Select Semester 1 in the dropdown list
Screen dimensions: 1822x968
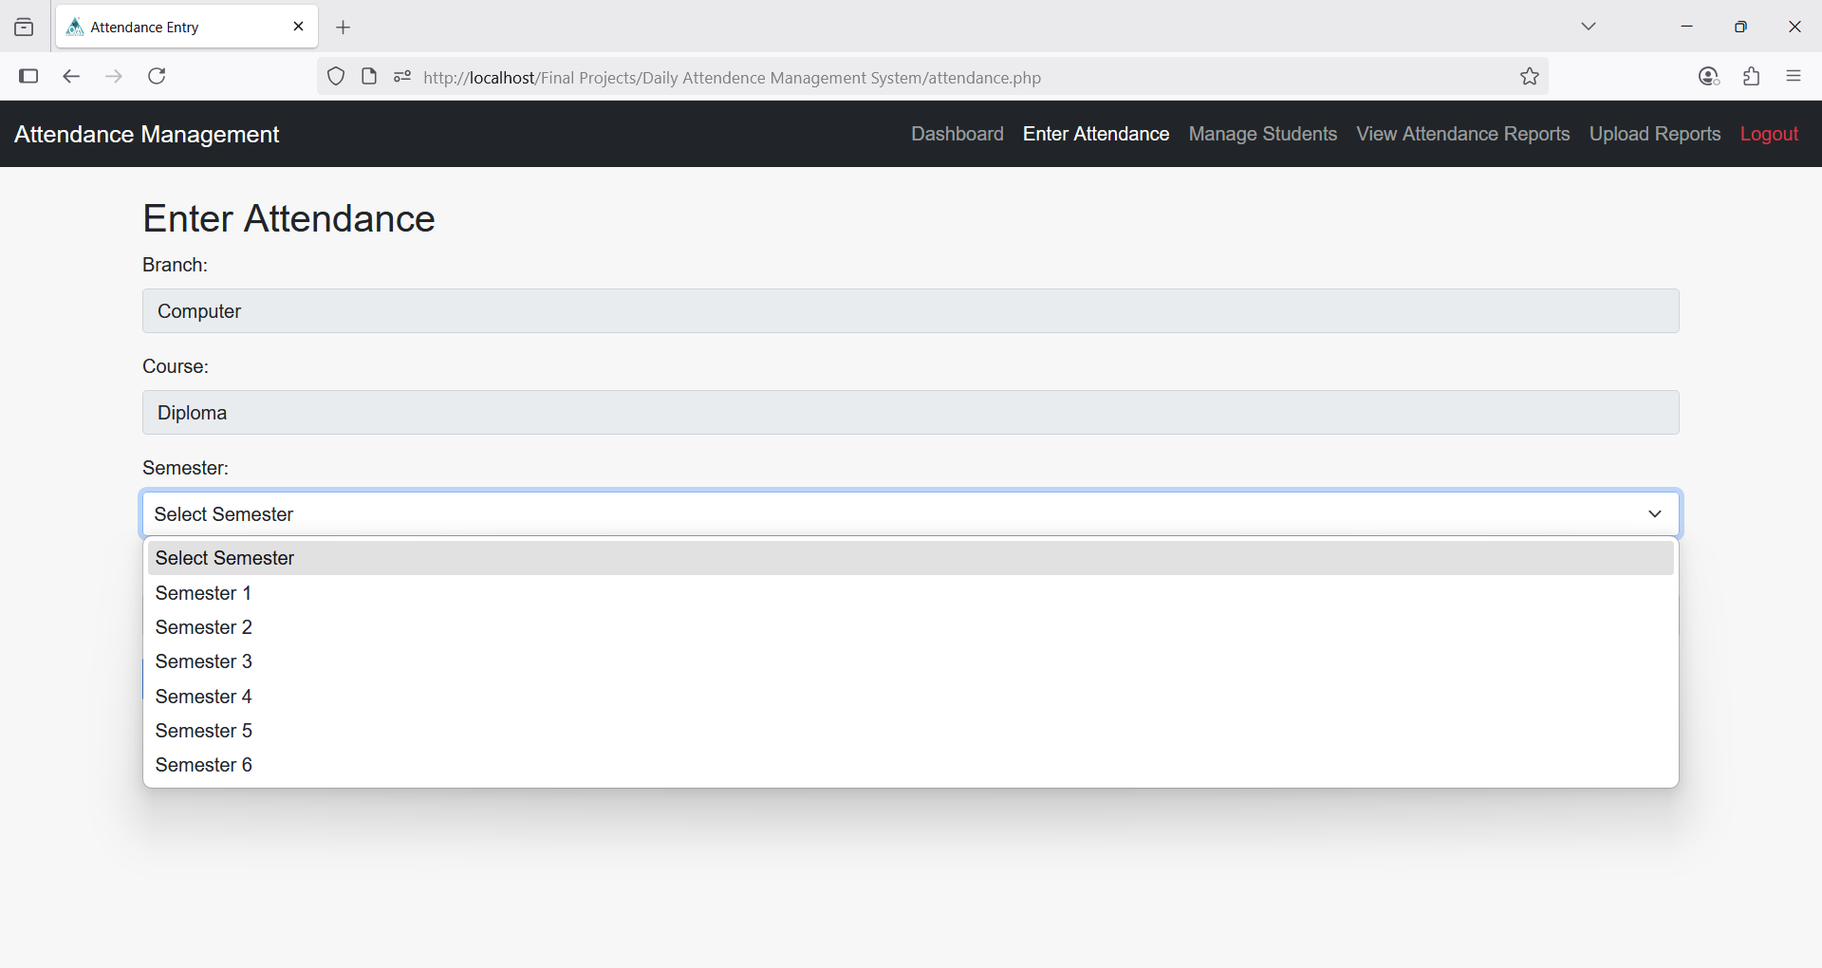pyautogui.click(x=203, y=593)
